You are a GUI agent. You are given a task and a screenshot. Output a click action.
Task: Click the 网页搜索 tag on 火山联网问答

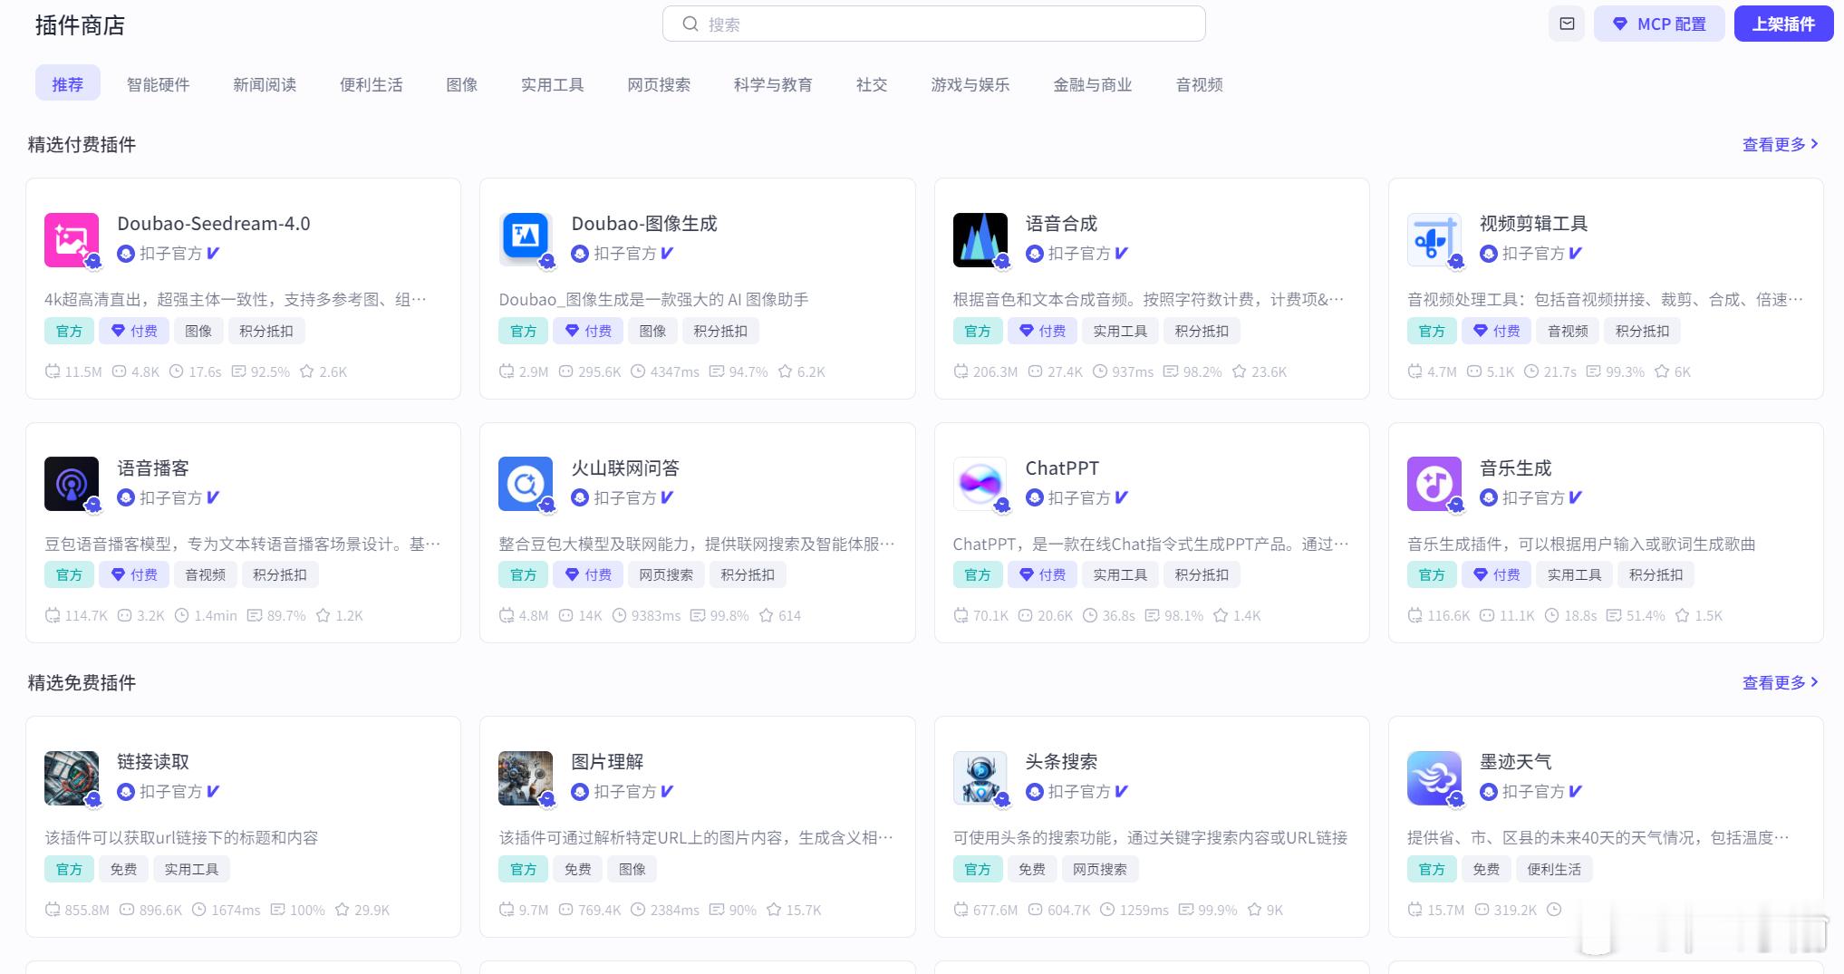click(x=666, y=574)
